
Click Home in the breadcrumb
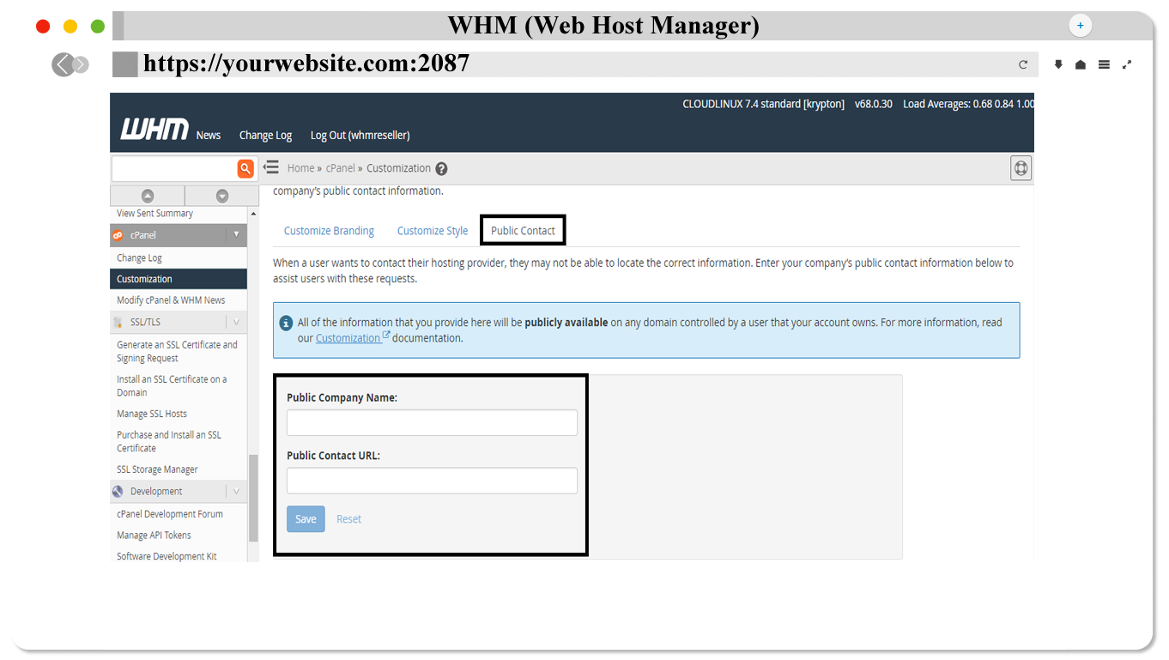[300, 168]
